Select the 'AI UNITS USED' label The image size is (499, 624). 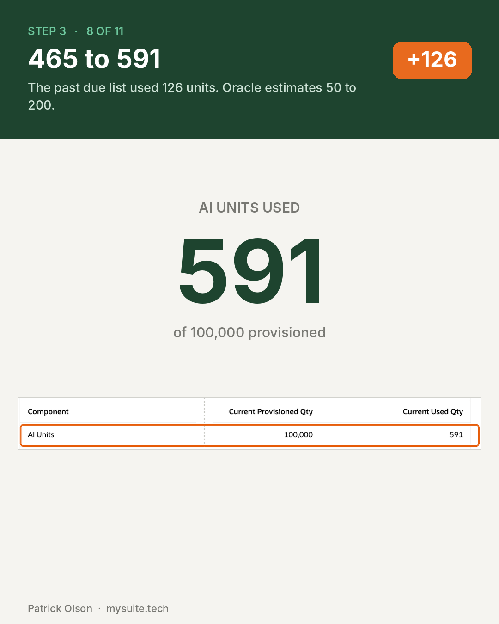point(249,208)
